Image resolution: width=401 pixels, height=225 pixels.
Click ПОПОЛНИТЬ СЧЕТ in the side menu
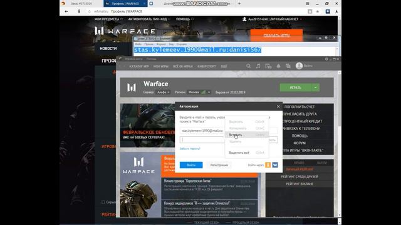pyautogui.click(x=299, y=107)
